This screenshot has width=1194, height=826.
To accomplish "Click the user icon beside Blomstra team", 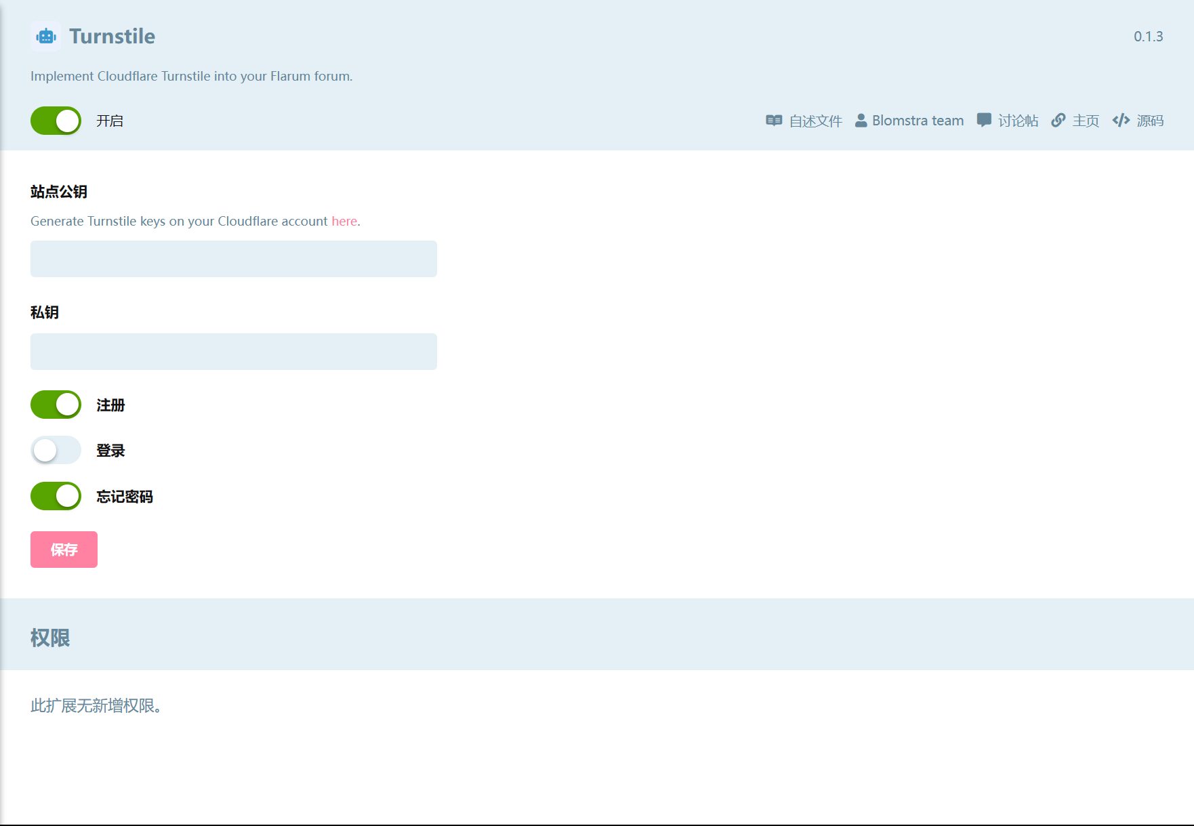I will point(861,121).
